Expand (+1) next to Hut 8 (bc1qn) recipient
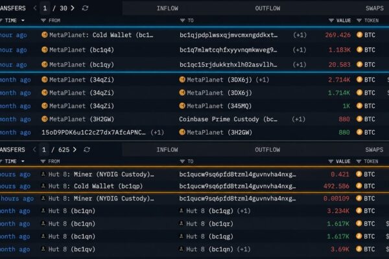Screen dimensions: 389x259 pyautogui.click(x=244, y=249)
